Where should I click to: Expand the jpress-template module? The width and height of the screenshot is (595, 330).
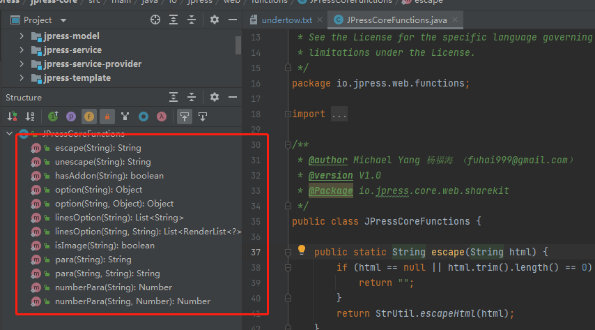[22, 78]
